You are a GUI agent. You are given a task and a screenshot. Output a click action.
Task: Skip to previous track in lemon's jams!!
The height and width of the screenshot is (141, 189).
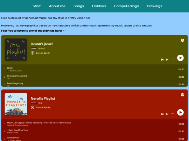[x=162, y=60]
